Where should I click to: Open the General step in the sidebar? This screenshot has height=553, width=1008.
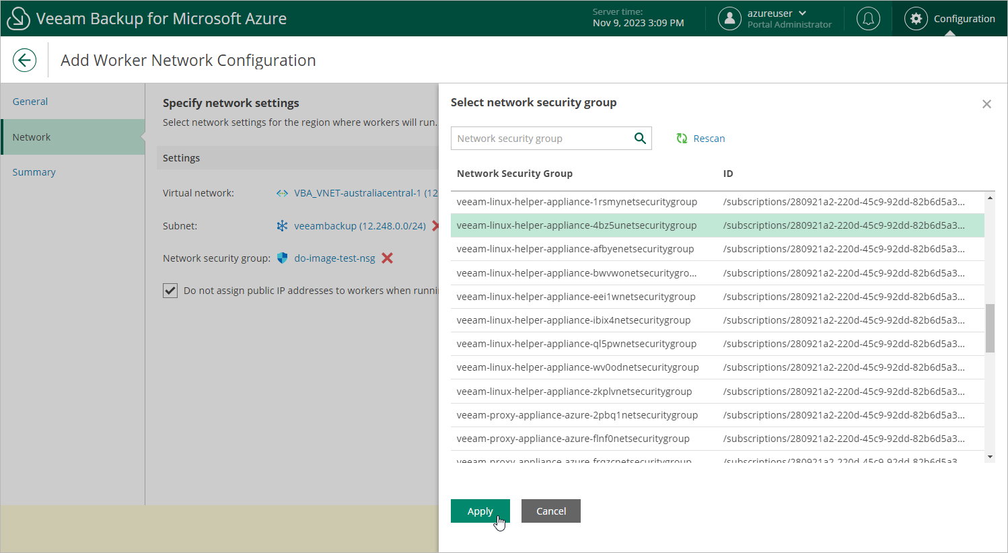30,102
